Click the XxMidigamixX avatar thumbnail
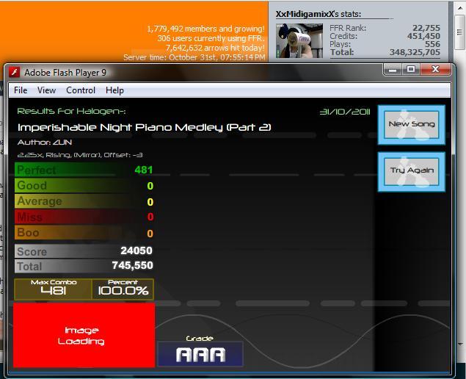Image resolution: width=466 pixels, height=379 pixels. tap(299, 40)
